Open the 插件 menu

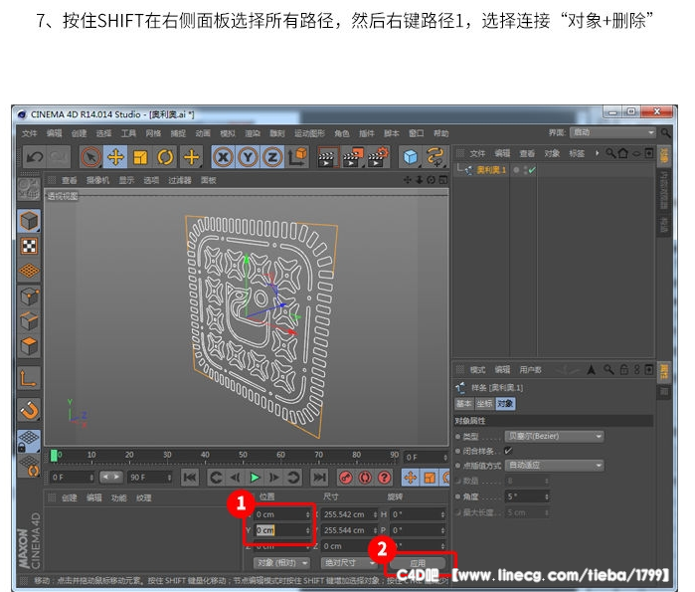(367, 133)
